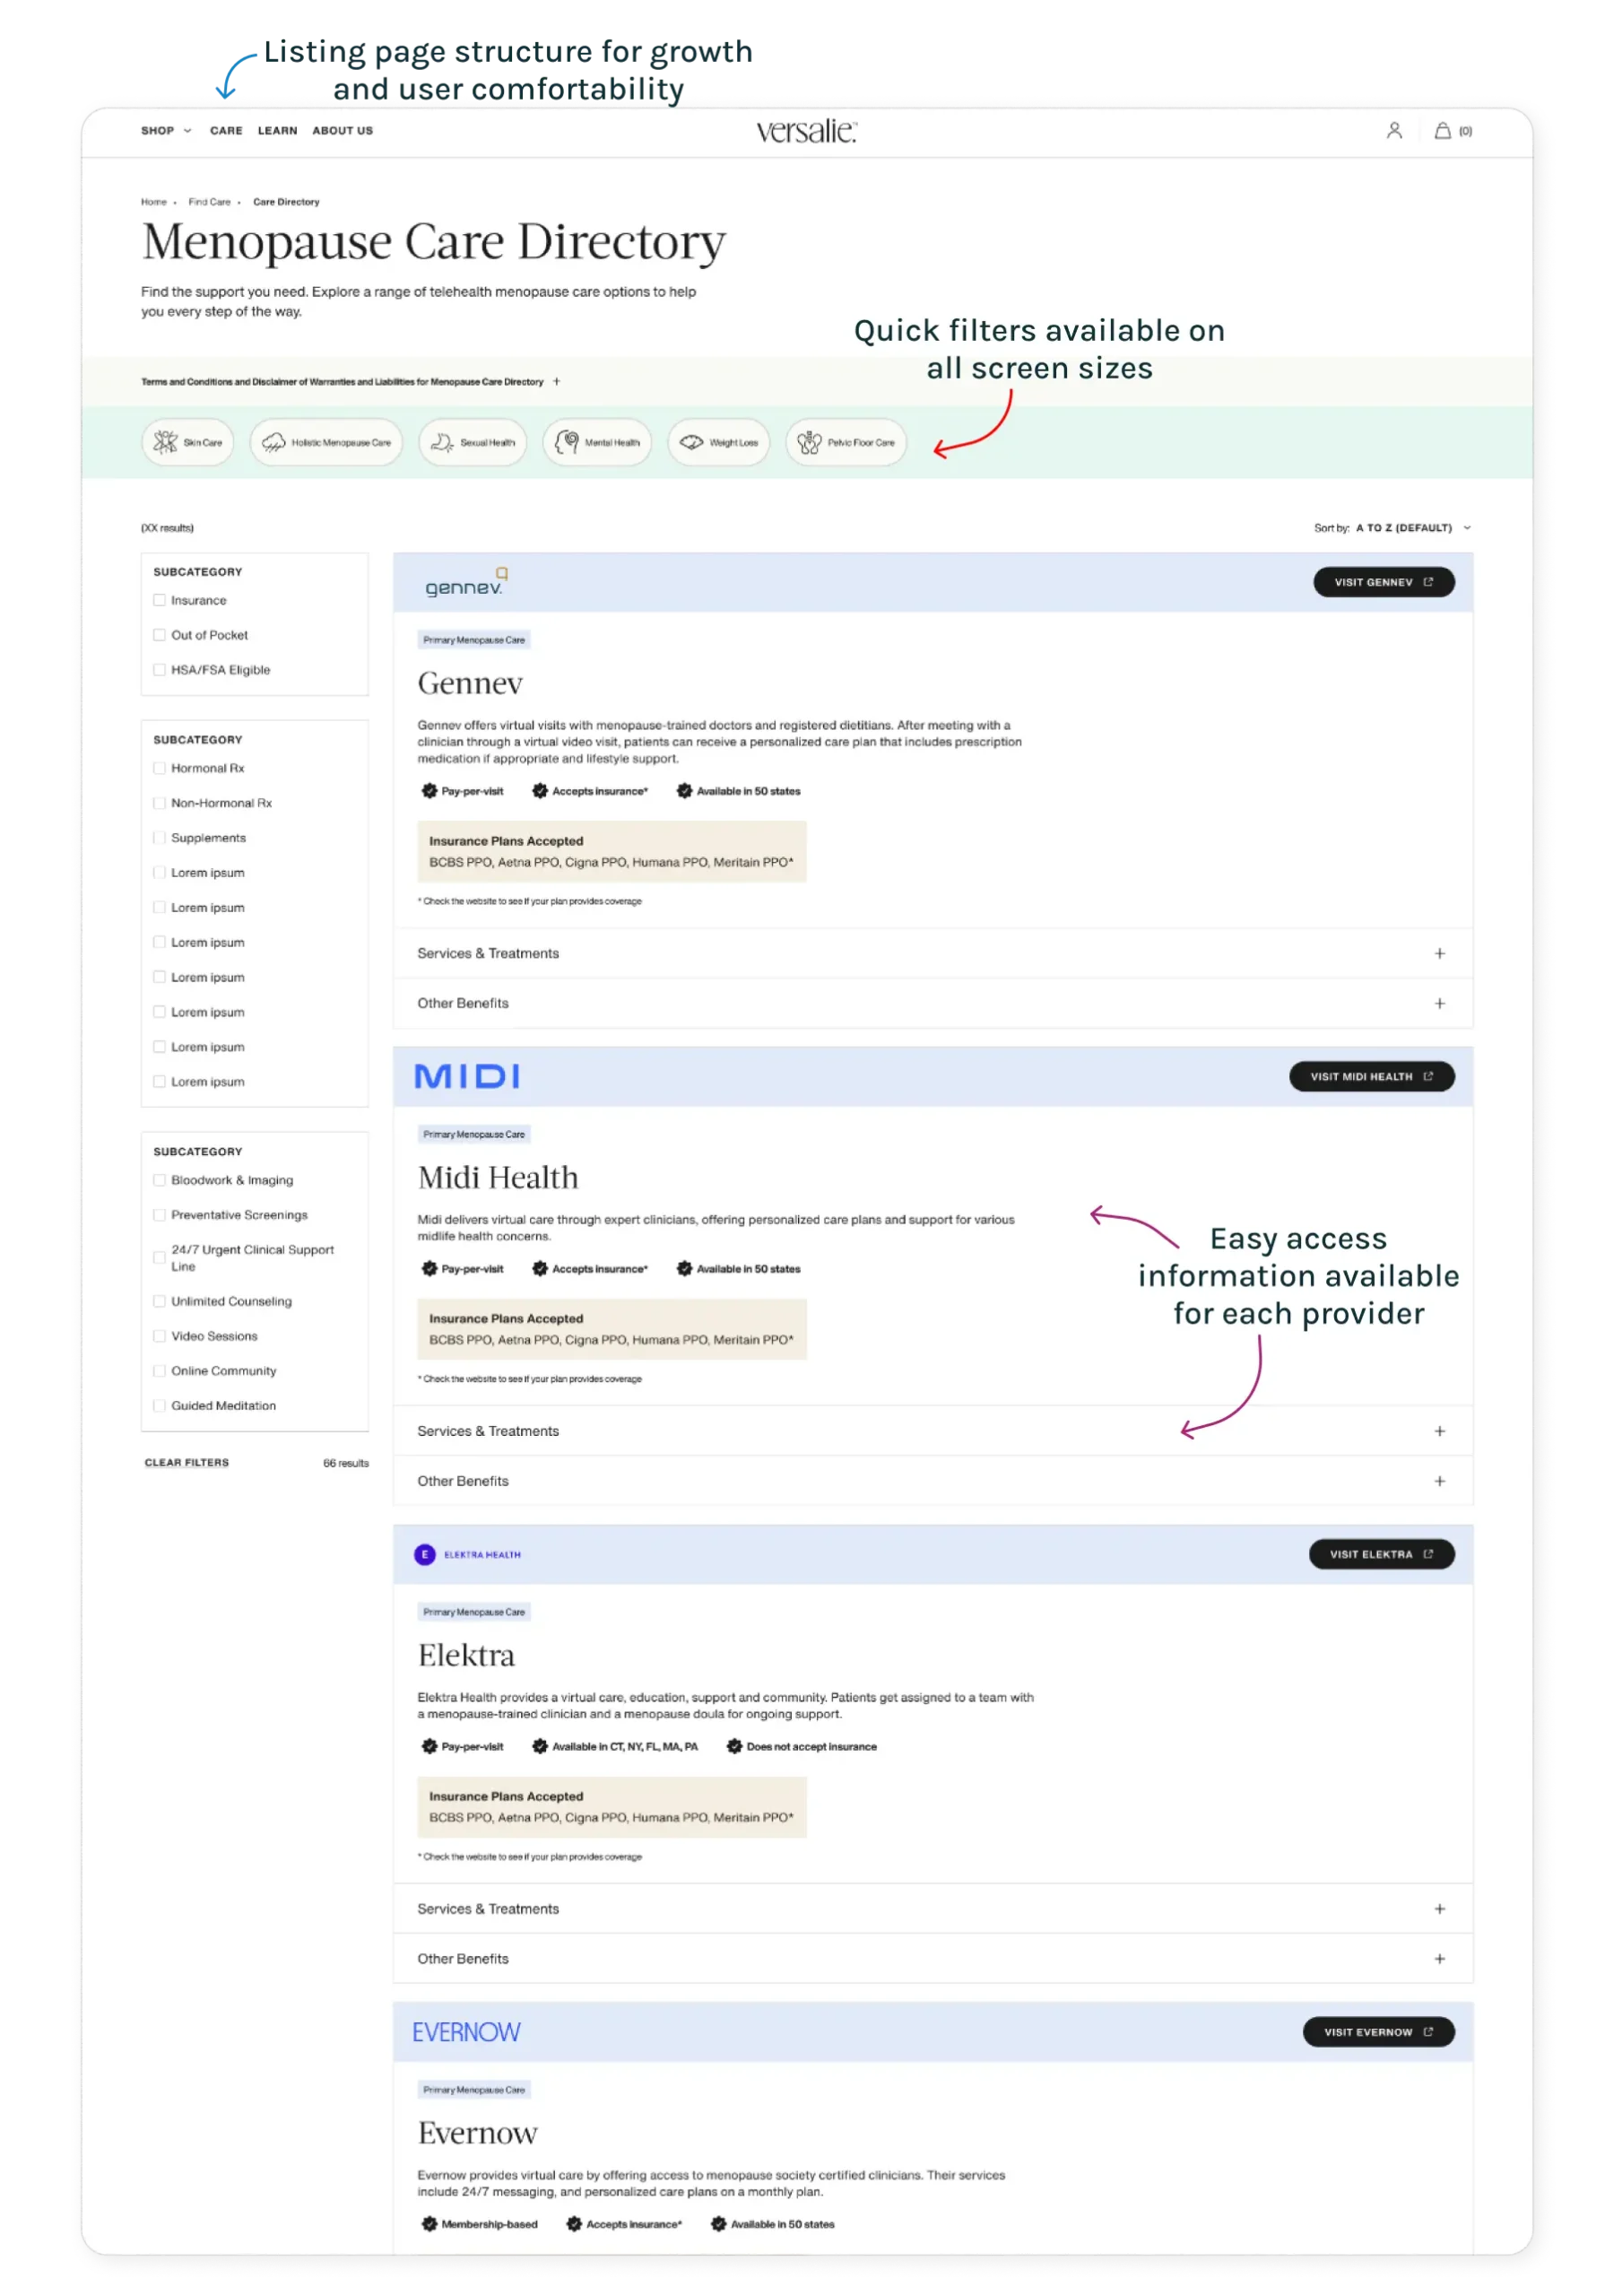This screenshot has height=2296, width=1605.
Task: Expand Elektra's Services & Treatments section
Action: (x=932, y=1909)
